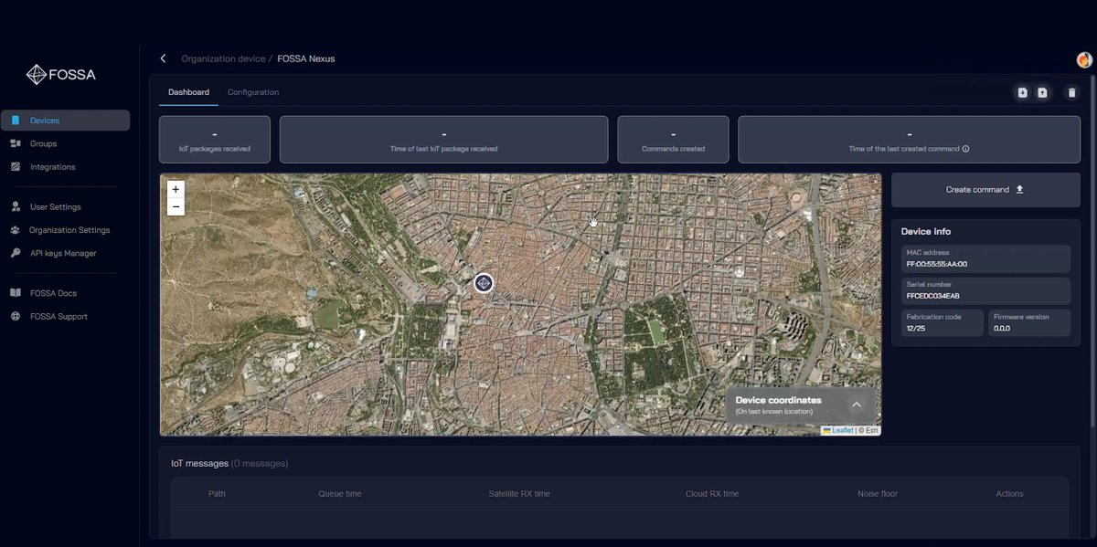Click the Organization device breadcrumb

click(223, 58)
